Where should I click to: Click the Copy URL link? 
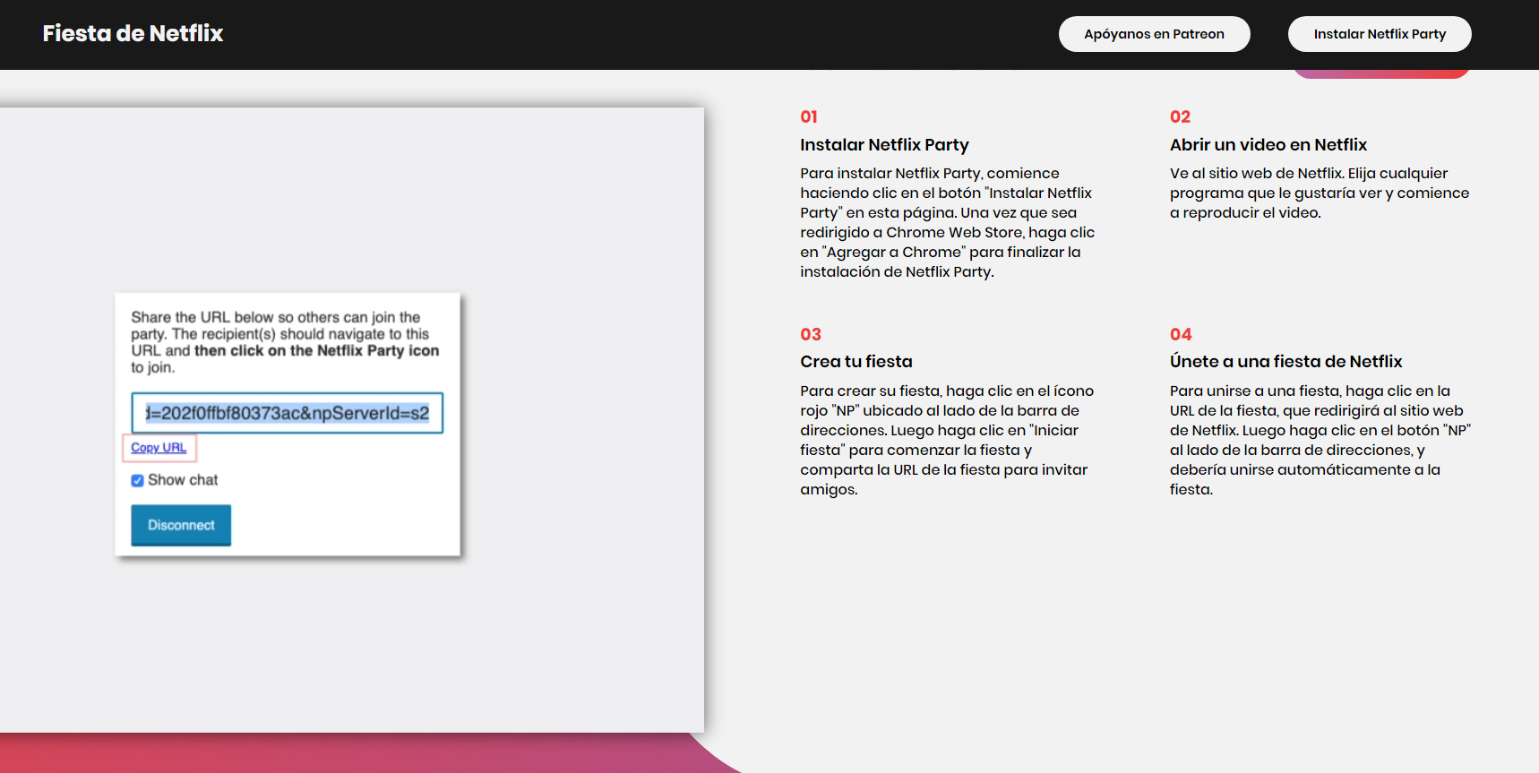pos(159,447)
